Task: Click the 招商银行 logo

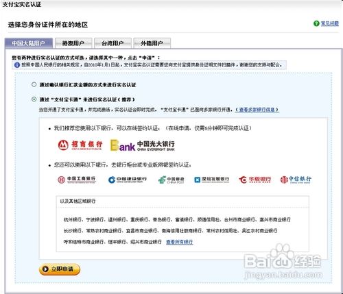Action: click(80, 145)
